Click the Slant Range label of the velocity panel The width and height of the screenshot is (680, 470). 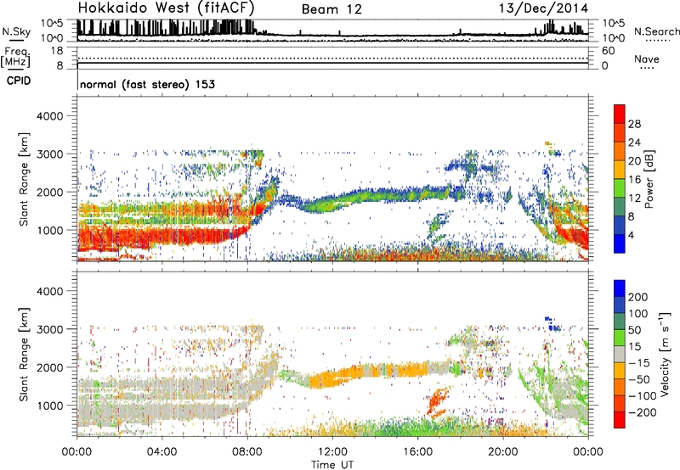(24, 355)
